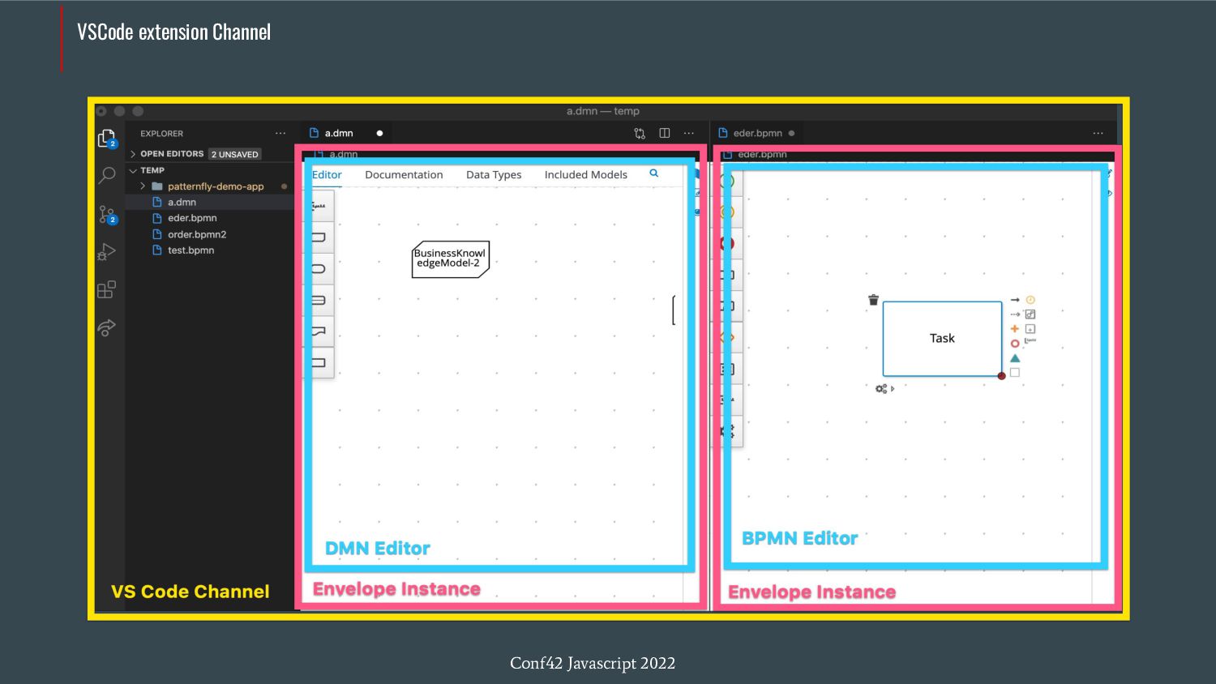The image size is (1216, 684).
Task: Collapse the TEMP folder section
Action: (x=209, y=170)
